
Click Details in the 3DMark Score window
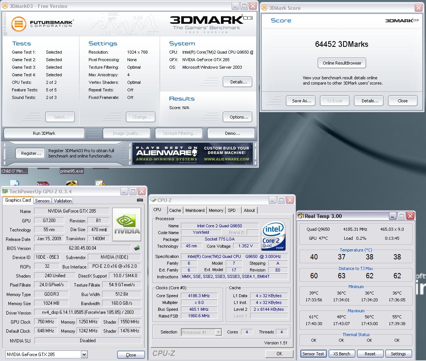[369, 101]
